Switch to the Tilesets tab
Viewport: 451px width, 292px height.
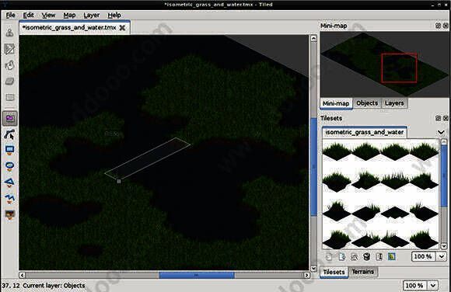[334, 272]
